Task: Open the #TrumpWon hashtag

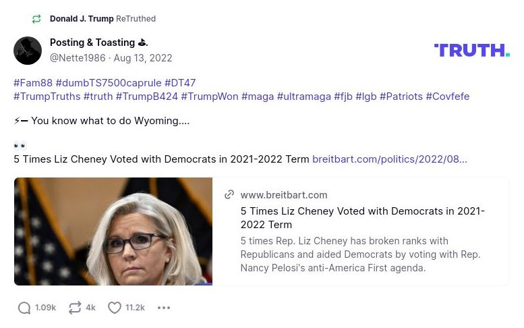Action: coord(210,97)
